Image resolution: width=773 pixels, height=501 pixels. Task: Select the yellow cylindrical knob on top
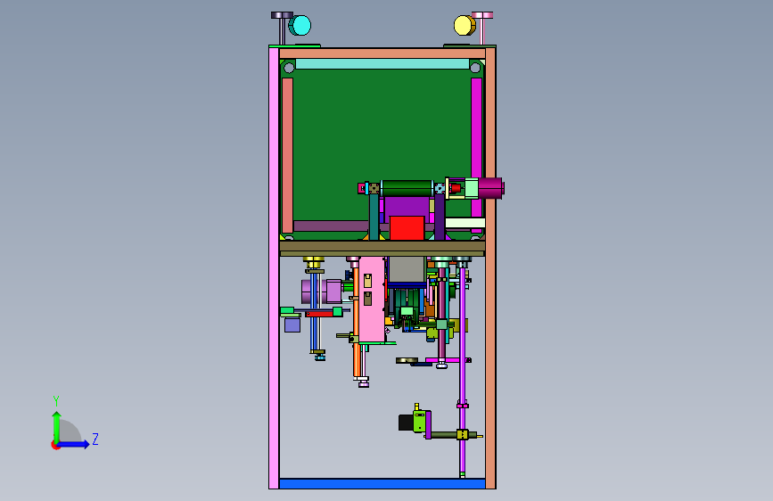click(x=465, y=25)
